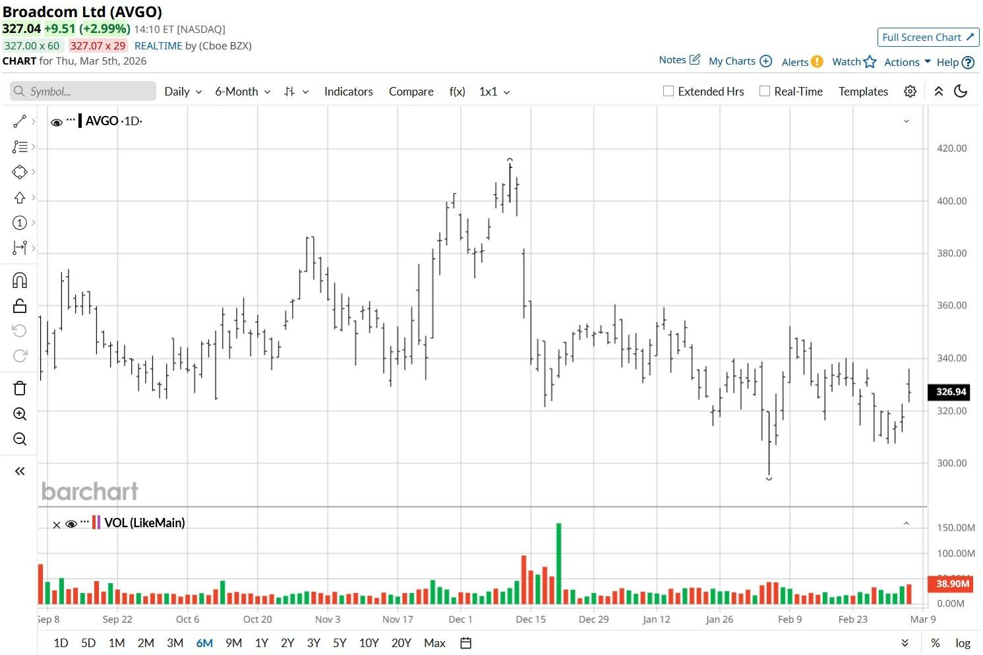Image resolution: width=983 pixels, height=655 pixels.
Task: Open chart settings gear
Action: [x=910, y=92]
